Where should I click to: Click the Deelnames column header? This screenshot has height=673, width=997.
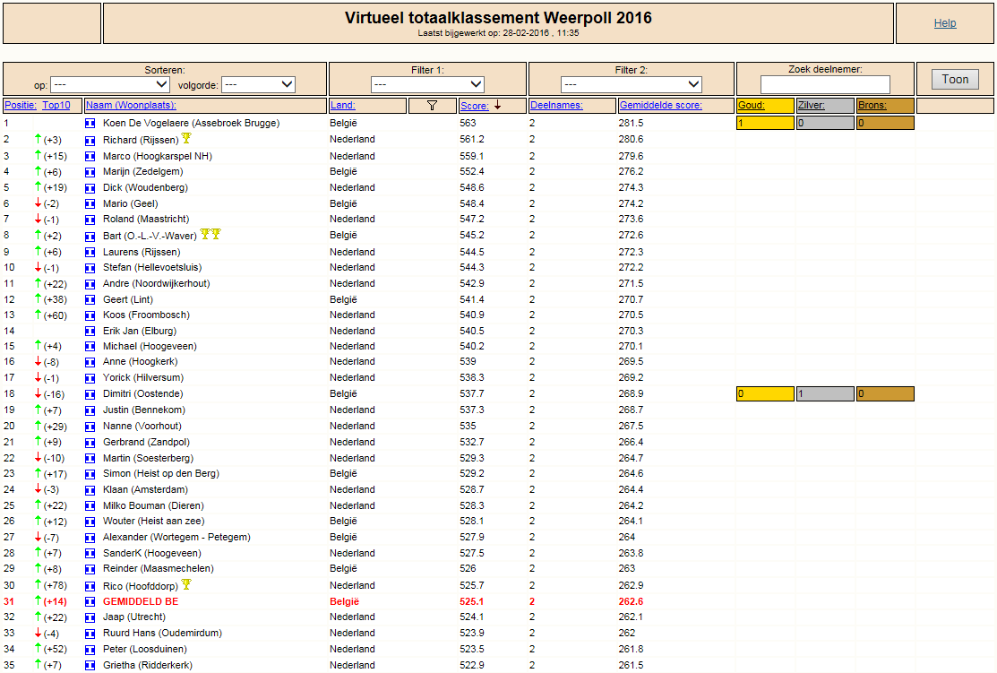[556, 106]
